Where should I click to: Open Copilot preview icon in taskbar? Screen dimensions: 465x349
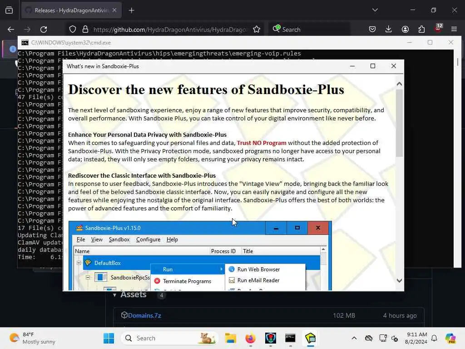450,338
